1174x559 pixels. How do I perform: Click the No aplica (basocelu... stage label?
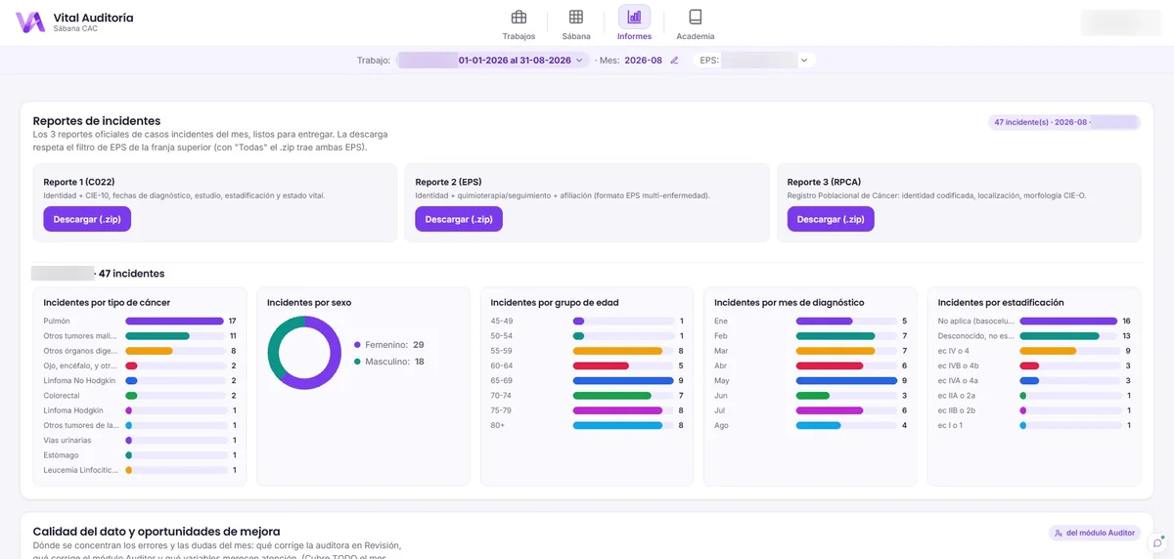coord(974,321)
